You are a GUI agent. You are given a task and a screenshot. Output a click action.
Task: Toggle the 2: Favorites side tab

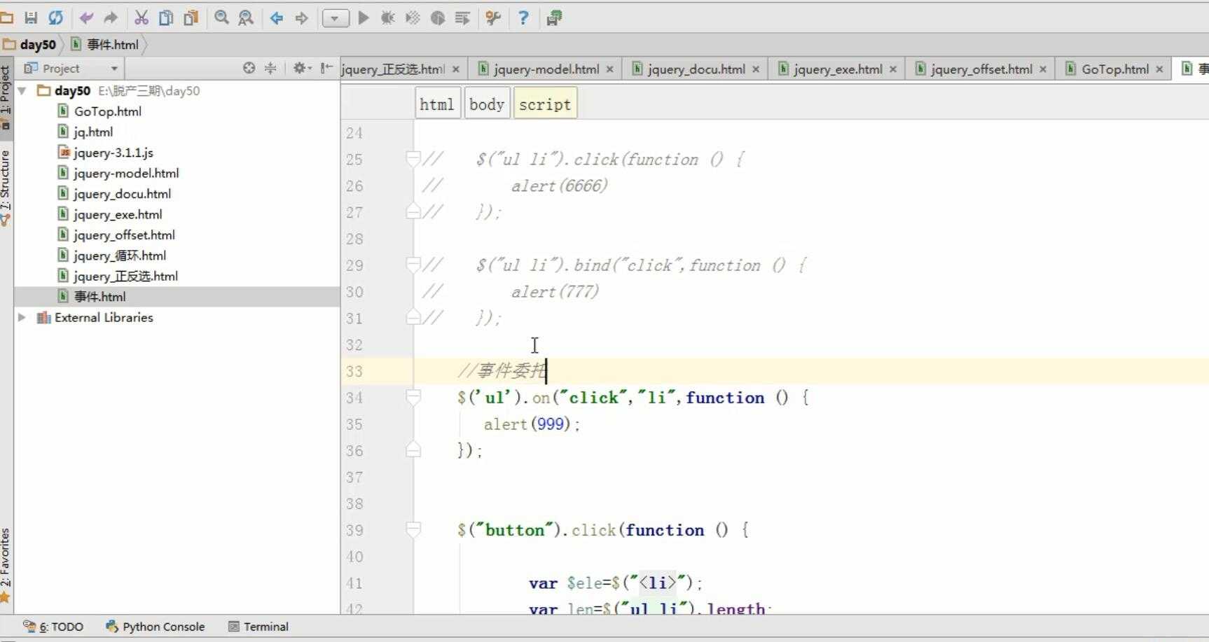click(6, 564)
